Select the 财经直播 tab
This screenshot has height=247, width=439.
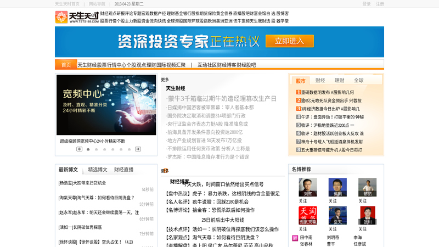pyautogui.click(x=124, y=170)
